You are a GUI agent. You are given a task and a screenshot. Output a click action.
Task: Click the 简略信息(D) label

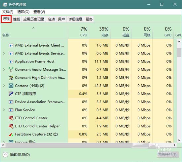(x=20, y=155)
